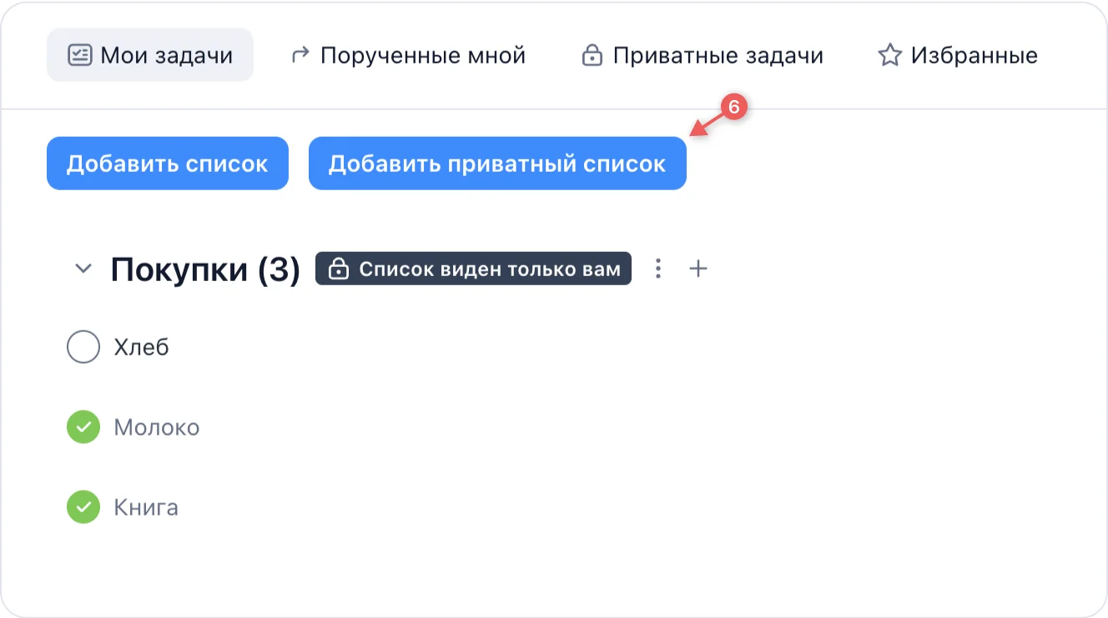The image size is (1108, 618).
Task: Click the Мои задачи tab icon
Action: (x=79, y=54)
